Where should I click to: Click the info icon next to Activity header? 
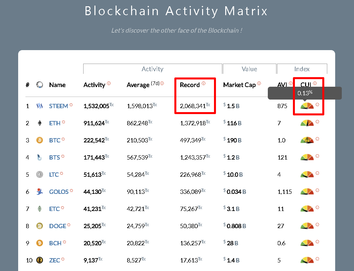click(109, 83)
